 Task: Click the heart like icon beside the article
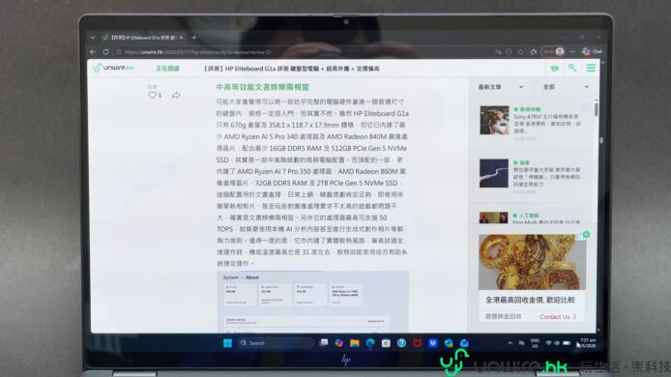point(152,95)
